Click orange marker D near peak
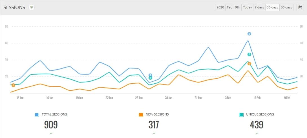The width and height of the screenshot is (307, 138). tap(249, 64)
